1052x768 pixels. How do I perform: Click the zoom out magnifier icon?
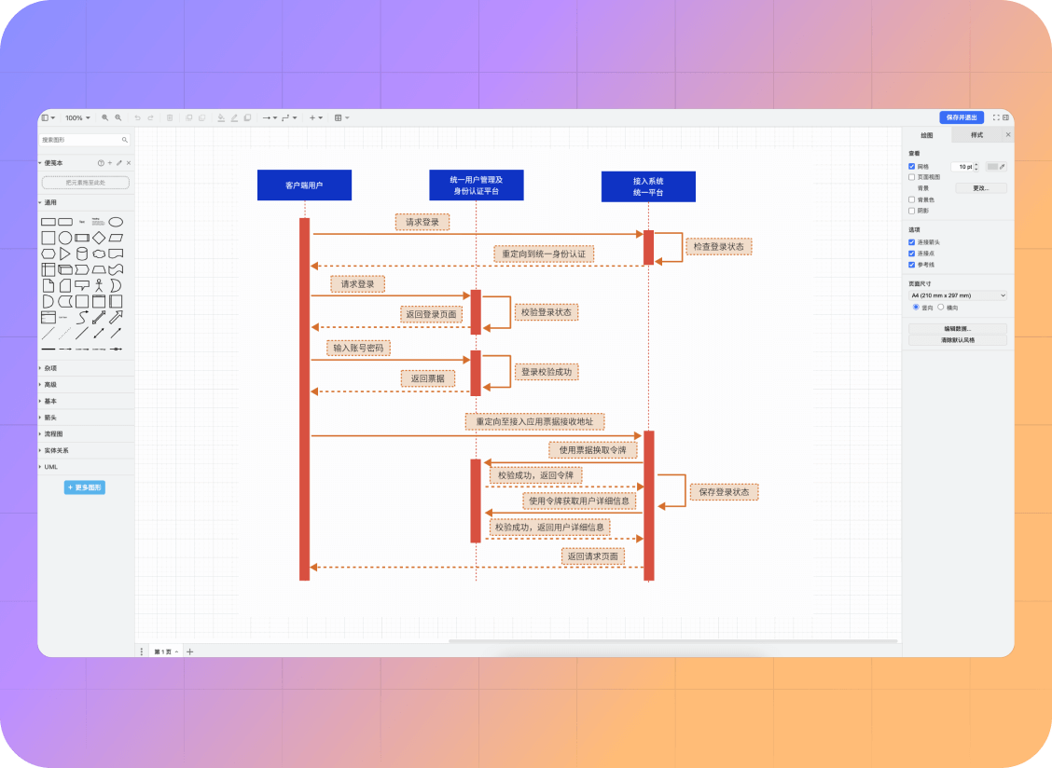(118, 118)
